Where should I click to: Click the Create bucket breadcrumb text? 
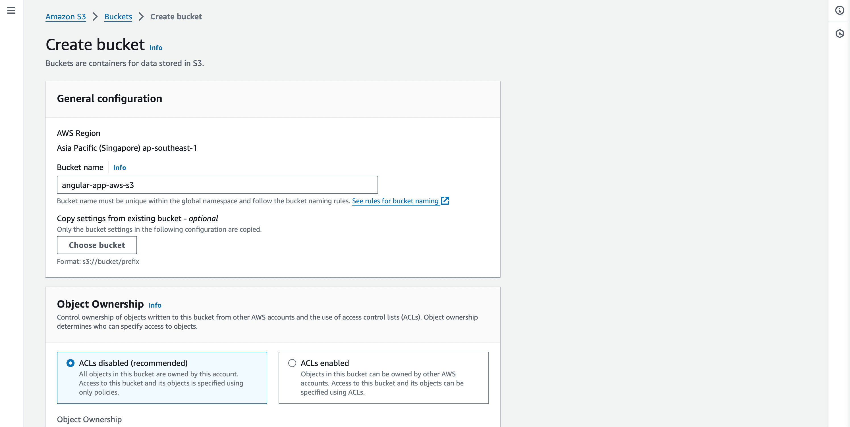click(x=176, y=16)
